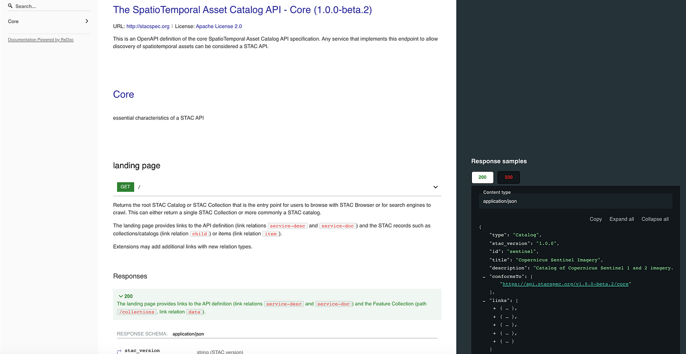
Task: Open the http://stacspec.org link
Action: click(148, 26)
